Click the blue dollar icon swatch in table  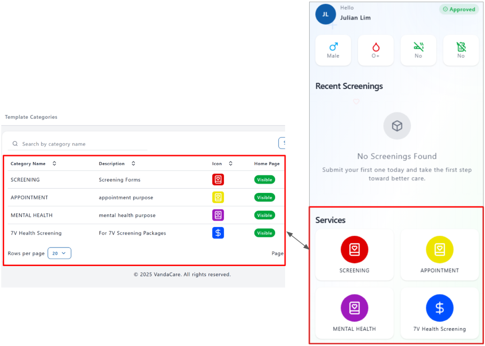(218, 233)
